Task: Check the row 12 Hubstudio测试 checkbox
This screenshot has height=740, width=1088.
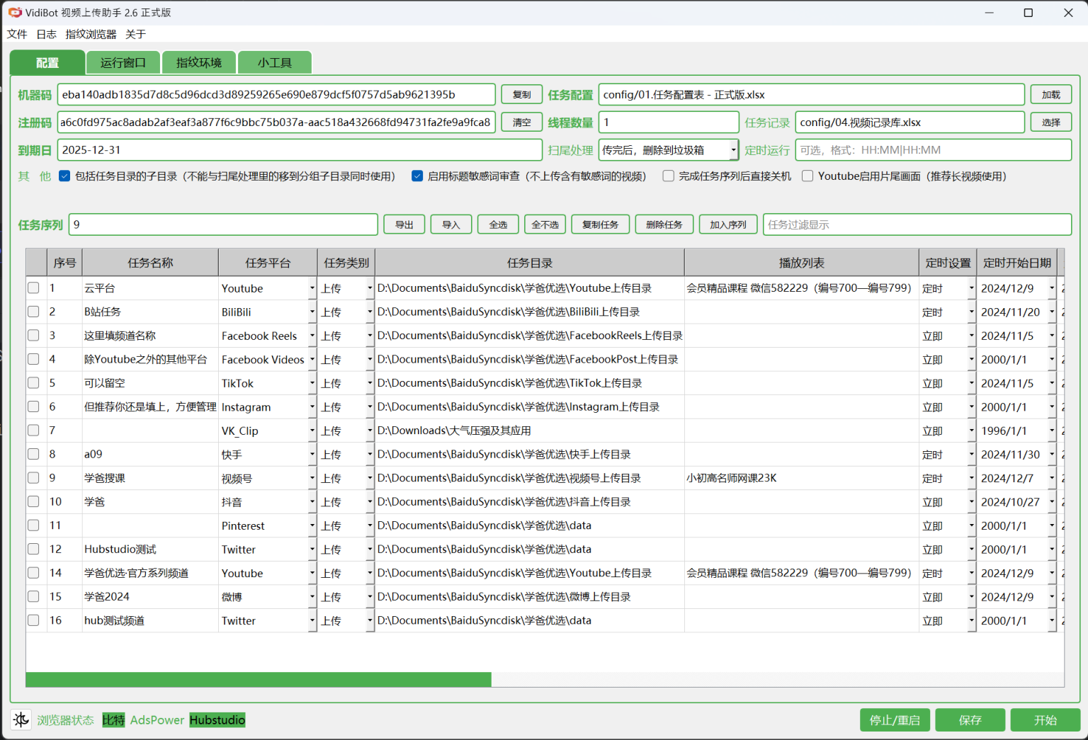Action: (33, 549)
